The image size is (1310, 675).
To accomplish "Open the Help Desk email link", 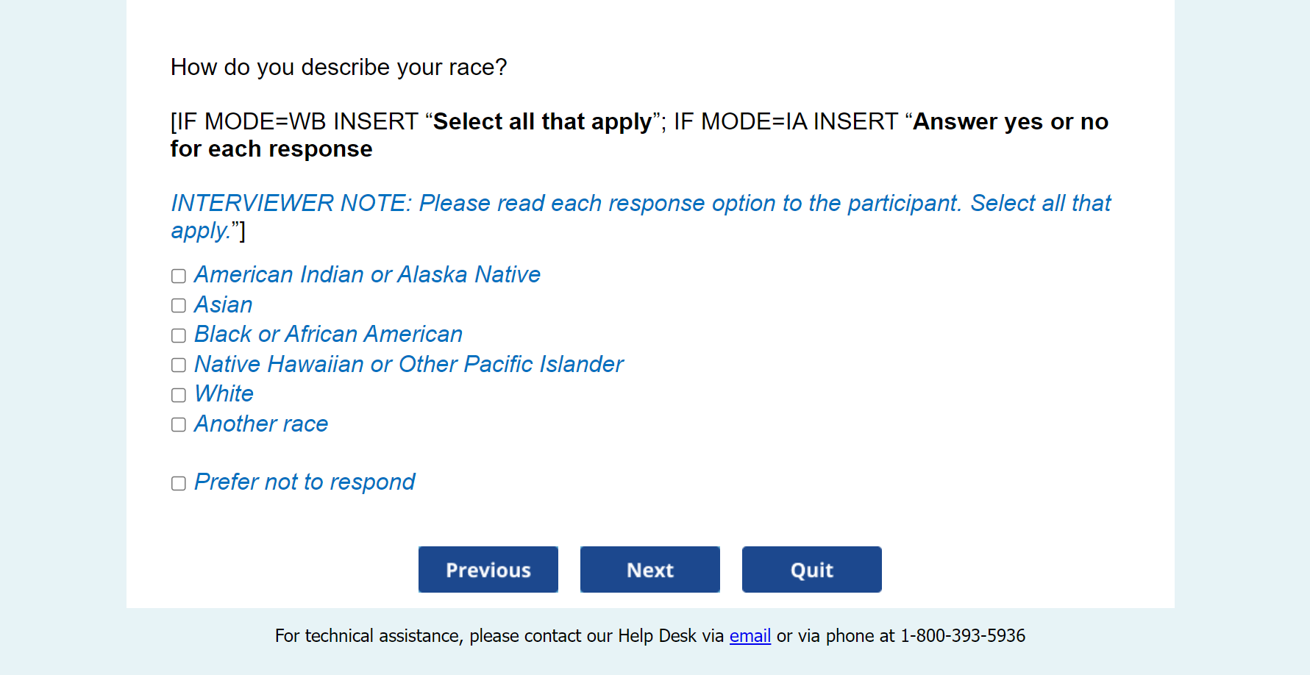I will tap(750, 636).
